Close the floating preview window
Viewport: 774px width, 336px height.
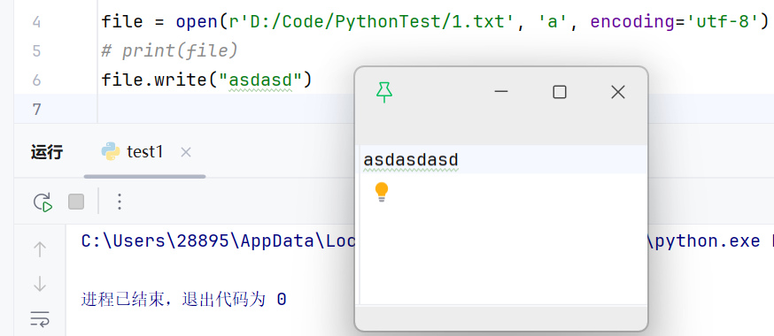pos(618,92)
